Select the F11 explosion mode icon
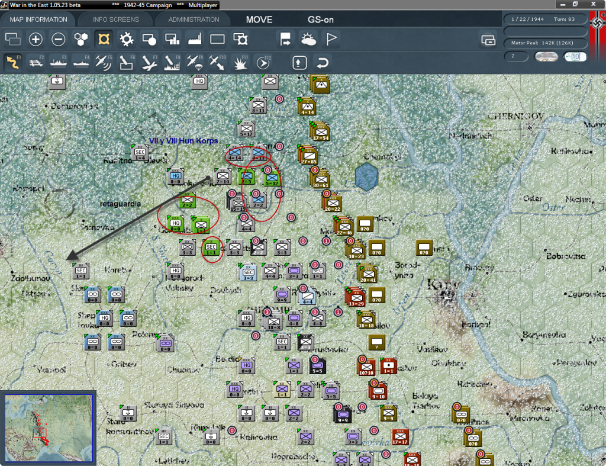Viewport: 606px width, 466px height. [240, 62]
